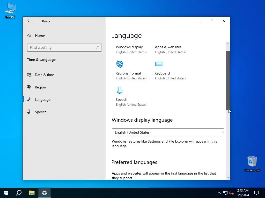Minimize the Settings window
The image size is (265, 198).
[200, 21]
